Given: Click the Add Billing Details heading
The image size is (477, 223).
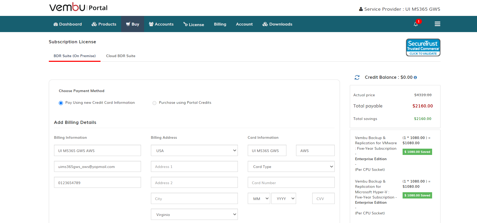Looking at the screenshot, I should [x=75, y=122].
